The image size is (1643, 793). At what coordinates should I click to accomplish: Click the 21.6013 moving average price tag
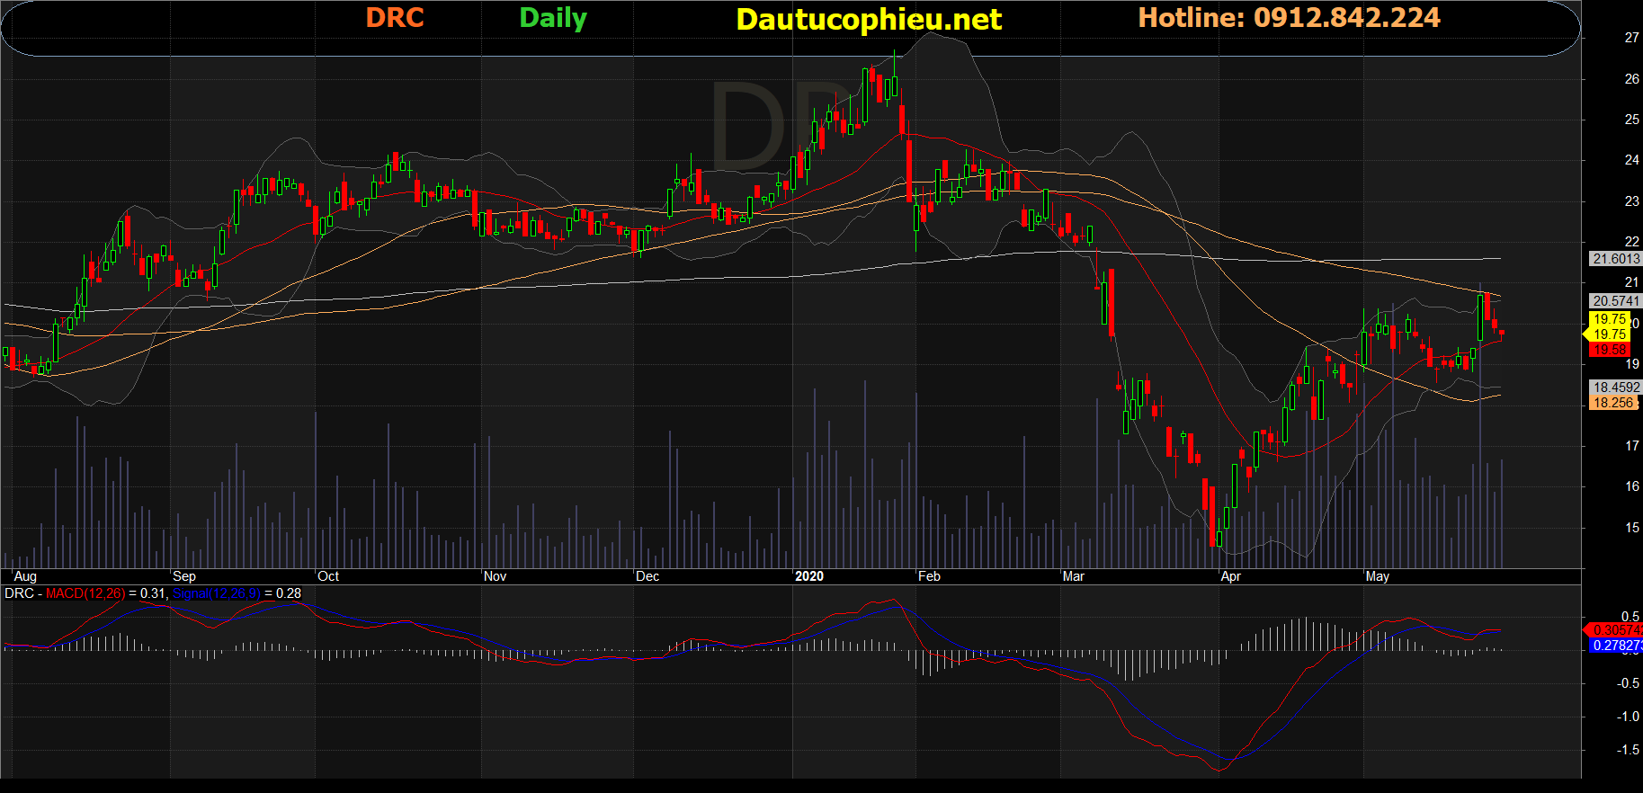(x=1616, y=259)
